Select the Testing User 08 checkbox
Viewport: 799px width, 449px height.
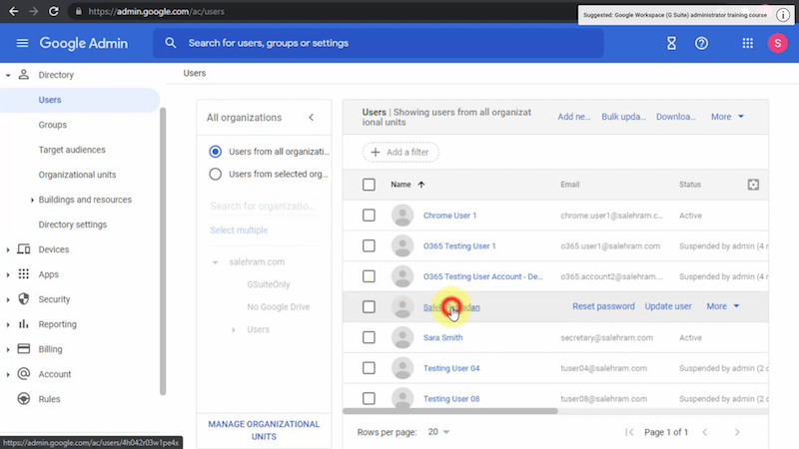[x=369, y=398]
